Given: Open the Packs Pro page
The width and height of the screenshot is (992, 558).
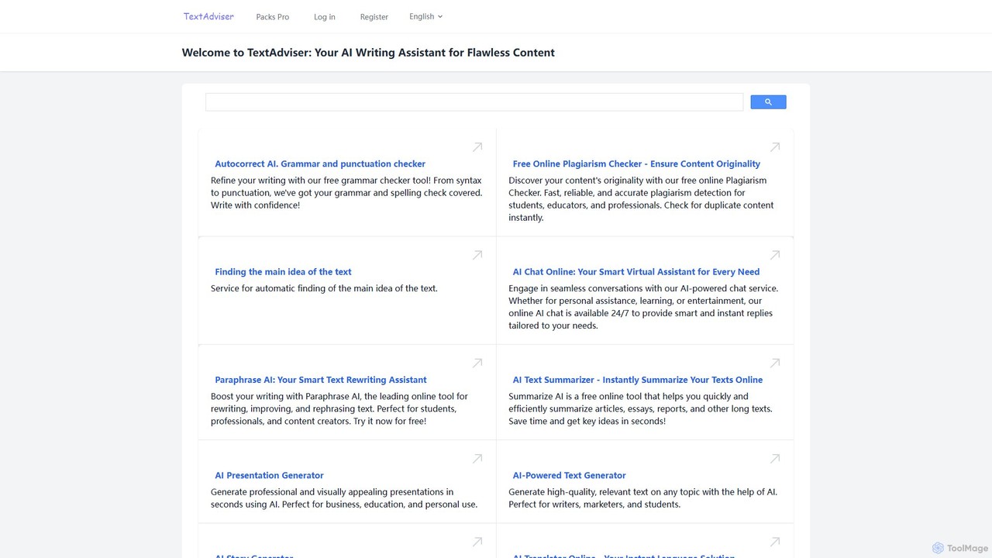Looking at the screenshot, I should tap(273, 17).
